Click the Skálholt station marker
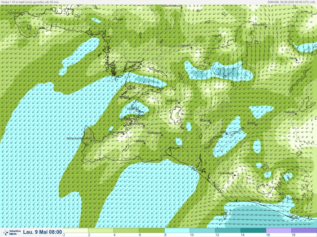Viewport: 317px width, 237px height. [210, 123]
